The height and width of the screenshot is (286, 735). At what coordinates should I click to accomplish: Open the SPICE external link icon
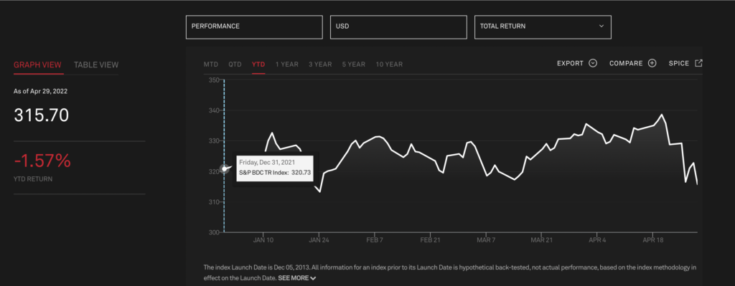click(x=698, y=63)
